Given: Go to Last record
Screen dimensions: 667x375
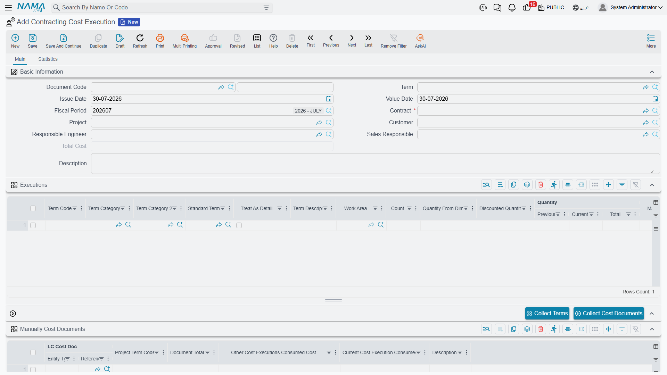Looking at the screenshot, I should (368, 41).
